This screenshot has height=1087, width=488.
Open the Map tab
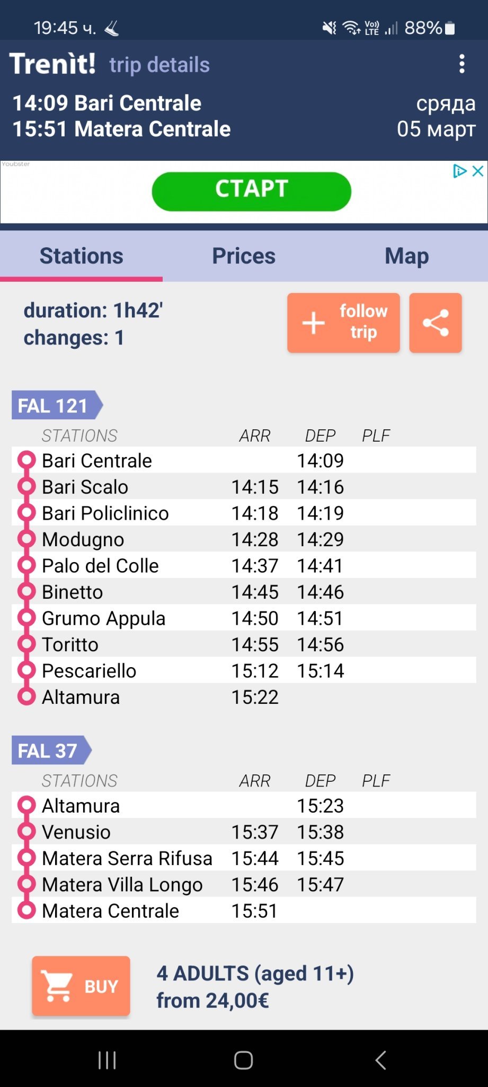click(406, 256)
